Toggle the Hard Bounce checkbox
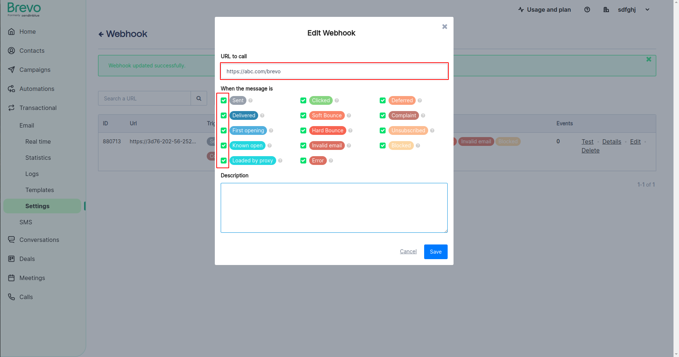This screenshot has width=679, height=357. pos(303,130)
